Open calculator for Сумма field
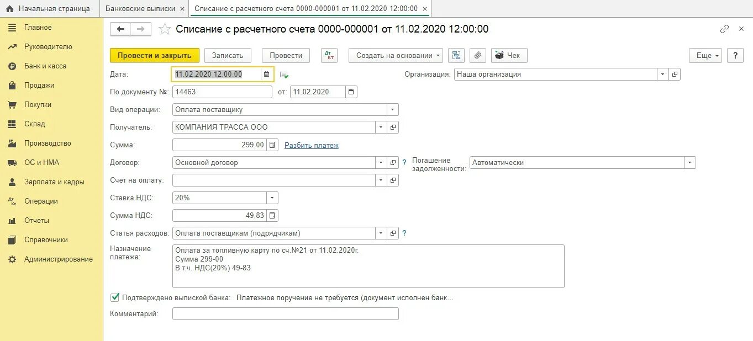 [272, 145]
